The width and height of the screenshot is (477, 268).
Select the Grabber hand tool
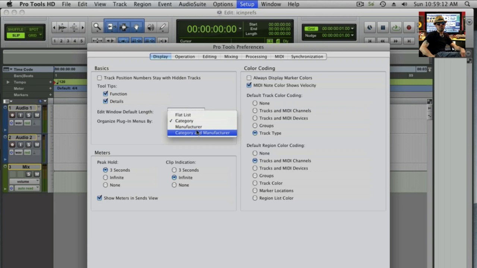click(x=137, y=27)
